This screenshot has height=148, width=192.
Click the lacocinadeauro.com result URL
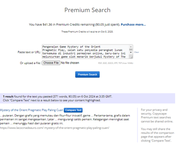(x=55, y=128)
